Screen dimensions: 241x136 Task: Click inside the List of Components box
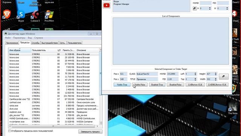[x=171, y=41]
